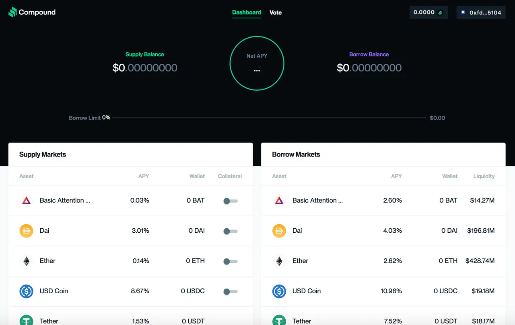Open the COMP balance 0.0000 button
515x325 pixels.
pyautogui.click(x=428, y=12)
